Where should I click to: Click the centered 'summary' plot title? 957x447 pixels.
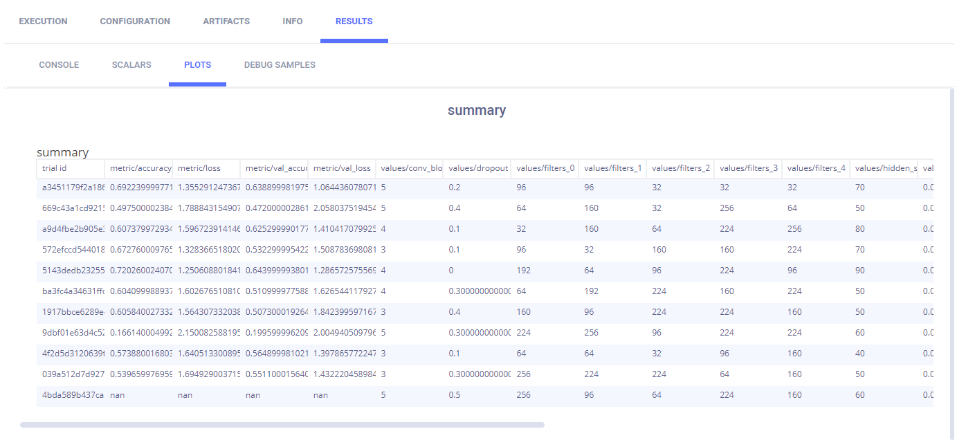(x=477, y=110)
